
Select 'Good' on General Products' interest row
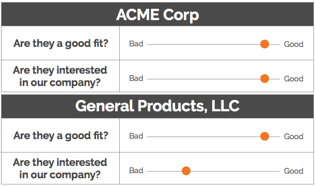[293, 171]
